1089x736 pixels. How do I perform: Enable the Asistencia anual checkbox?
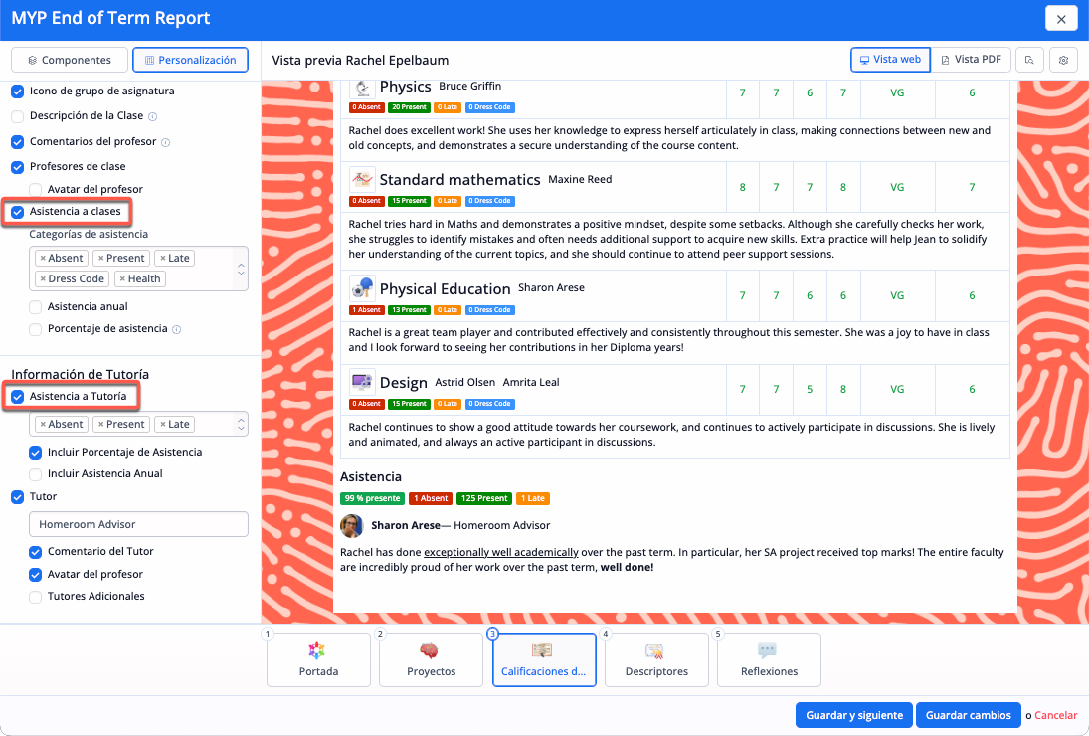coord(36,307)
